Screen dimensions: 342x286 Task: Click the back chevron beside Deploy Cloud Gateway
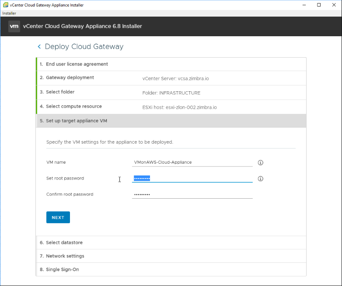(39, 46)
